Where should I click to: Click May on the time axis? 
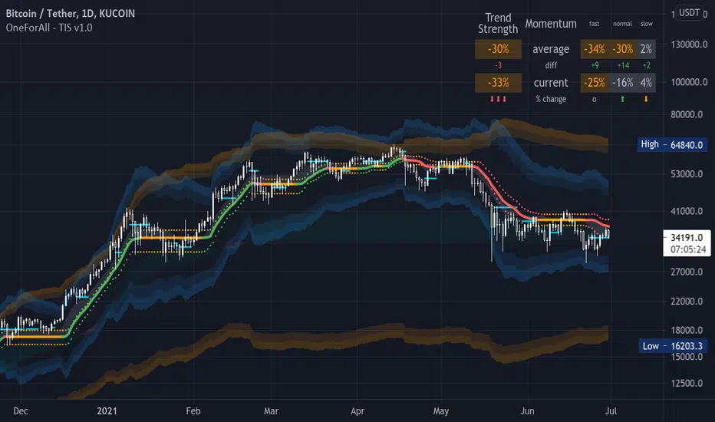pos(440,411)
